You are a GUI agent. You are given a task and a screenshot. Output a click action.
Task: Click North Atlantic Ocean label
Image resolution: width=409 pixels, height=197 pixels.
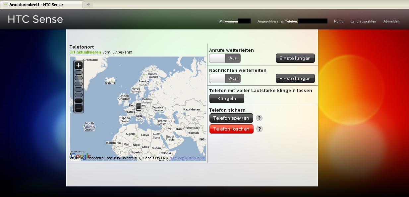tap(89, 127)
